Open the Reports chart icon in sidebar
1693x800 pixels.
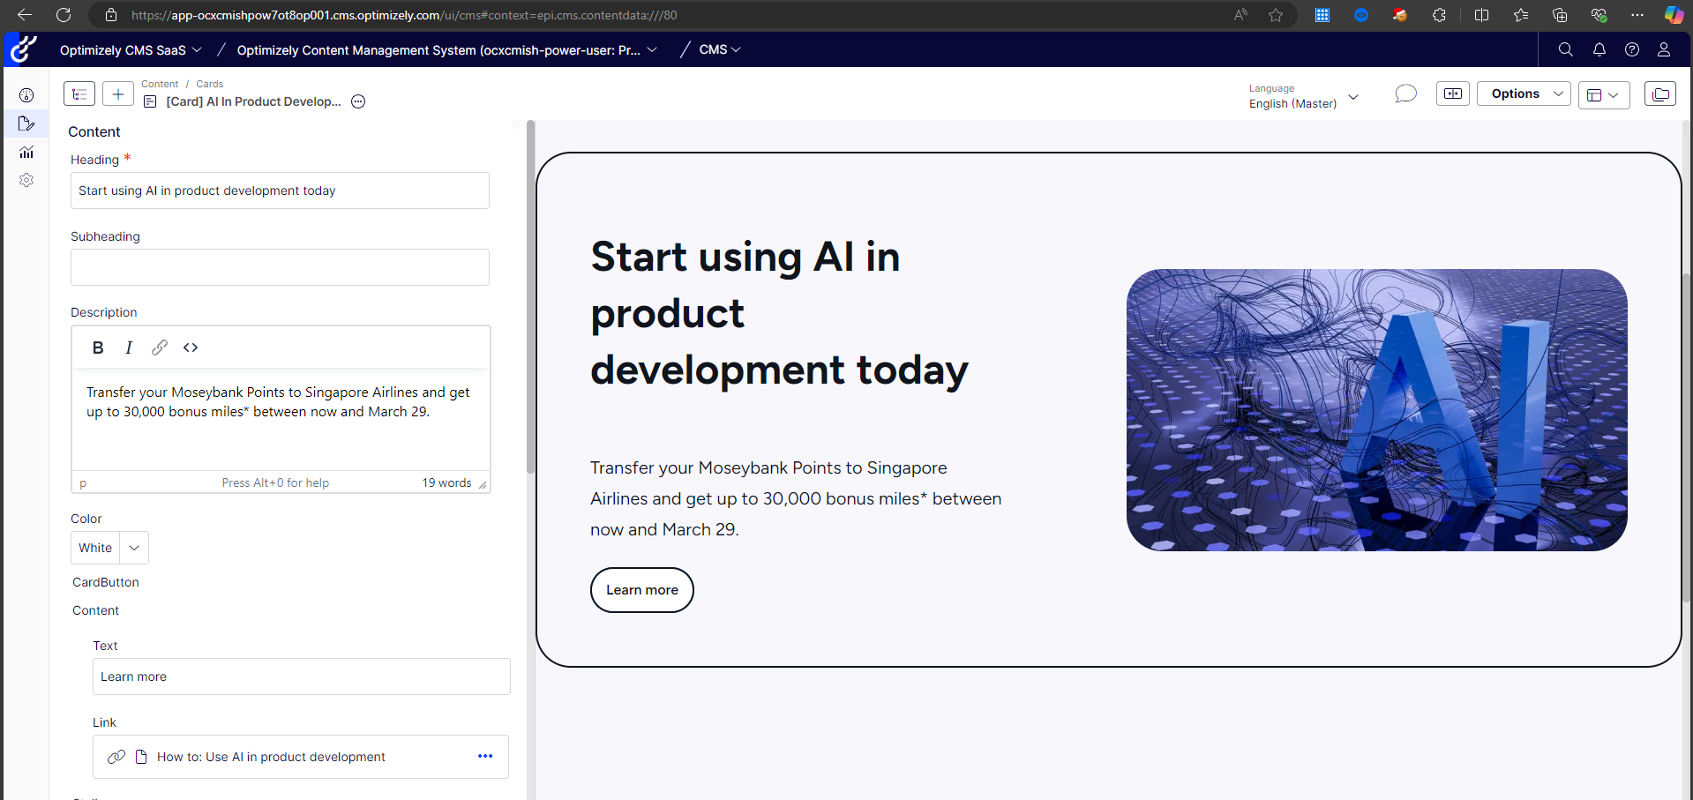[x=26, y=153]
